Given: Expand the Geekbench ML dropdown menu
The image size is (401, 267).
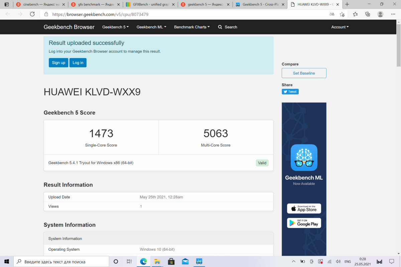Looking at the screenshot, I should [151, 27].
